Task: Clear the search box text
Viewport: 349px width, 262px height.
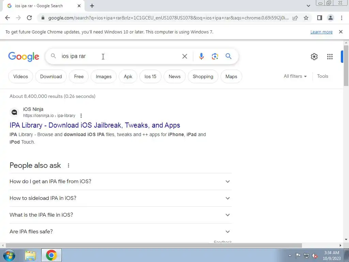Action: point(184,56)
